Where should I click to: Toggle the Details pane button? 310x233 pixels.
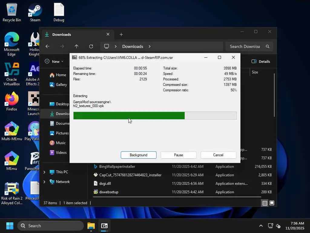click(261, 61)
